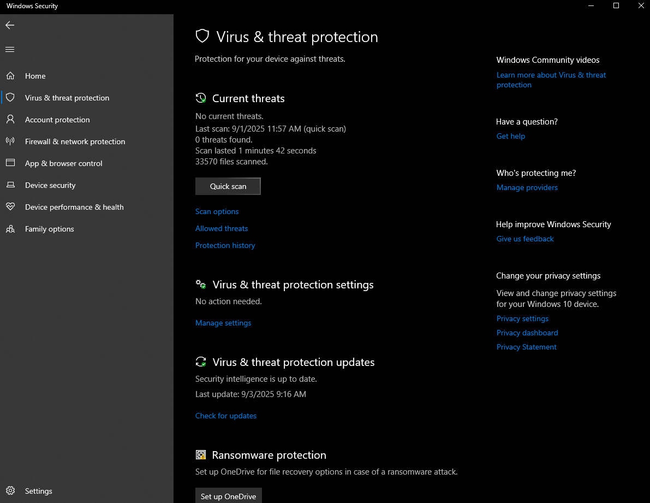Open the Manage providers link
Image resolution: width=650 pixels, height=503 pixels.
tap(527, 187)
